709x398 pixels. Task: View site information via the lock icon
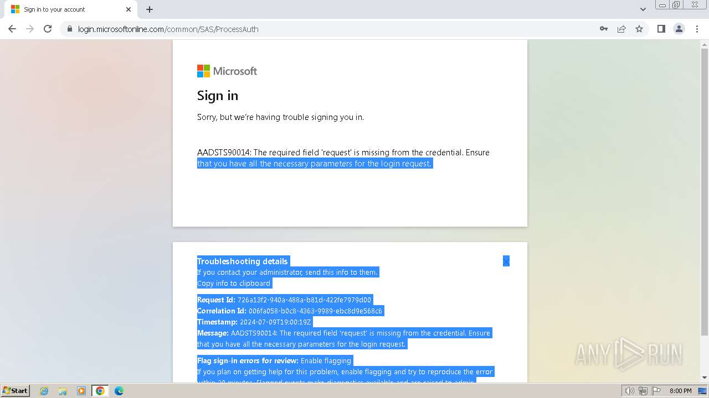click(x=70, y=29)
